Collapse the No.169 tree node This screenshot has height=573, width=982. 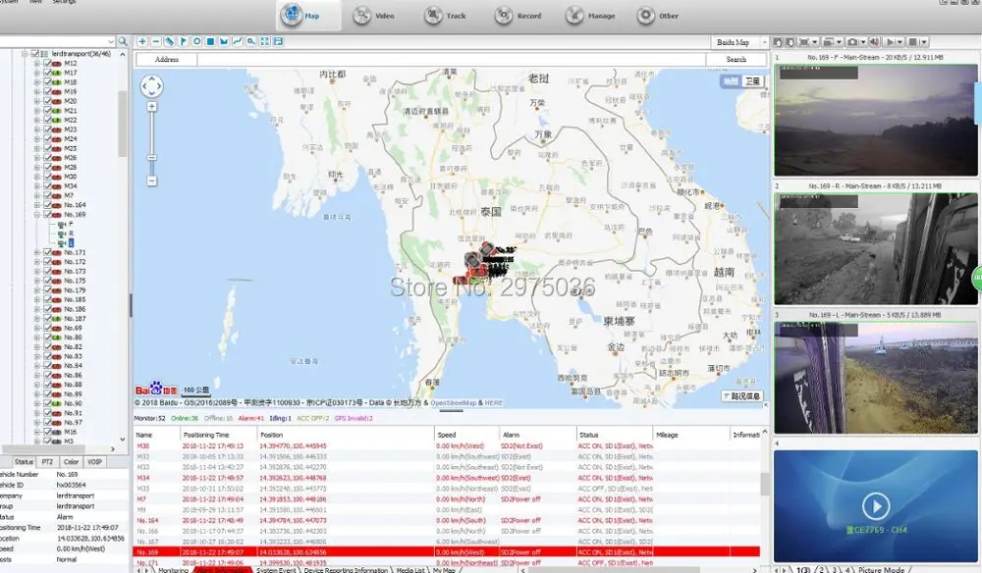coord(37,214)
